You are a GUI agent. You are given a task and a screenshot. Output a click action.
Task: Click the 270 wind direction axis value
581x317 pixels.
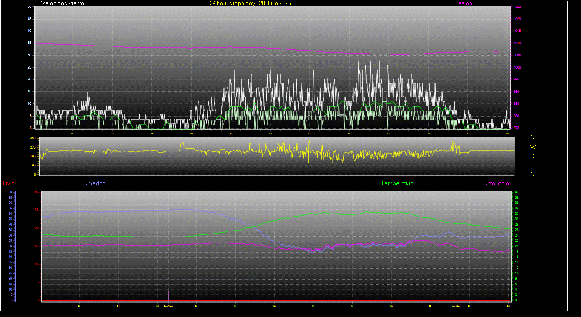pos(33,147)
